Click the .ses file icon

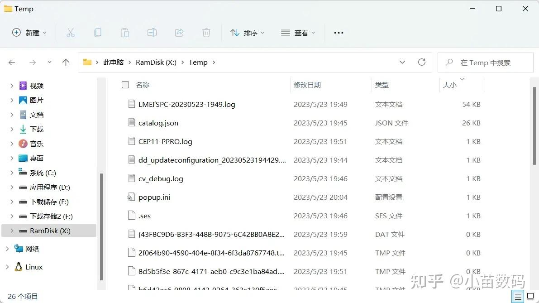point(131,215)
